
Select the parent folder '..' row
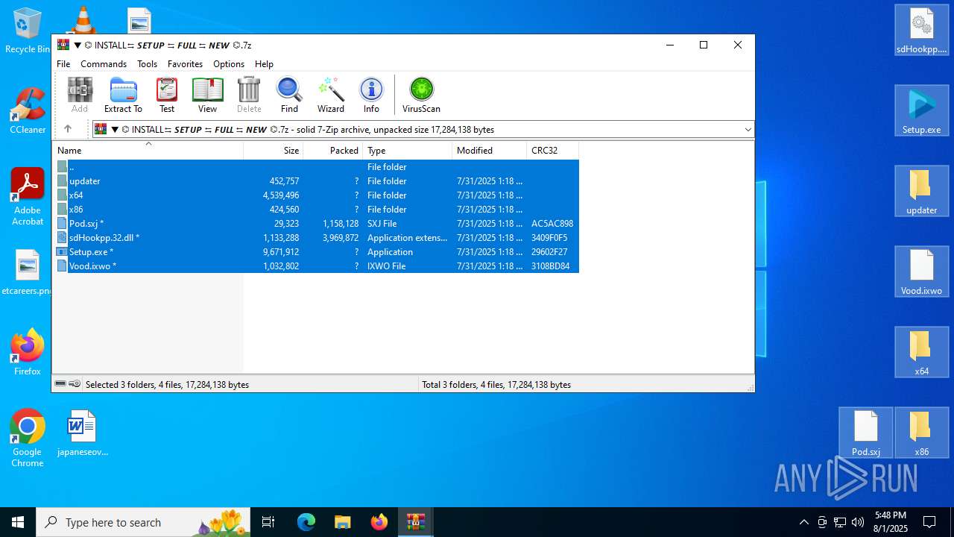(318, 167)
